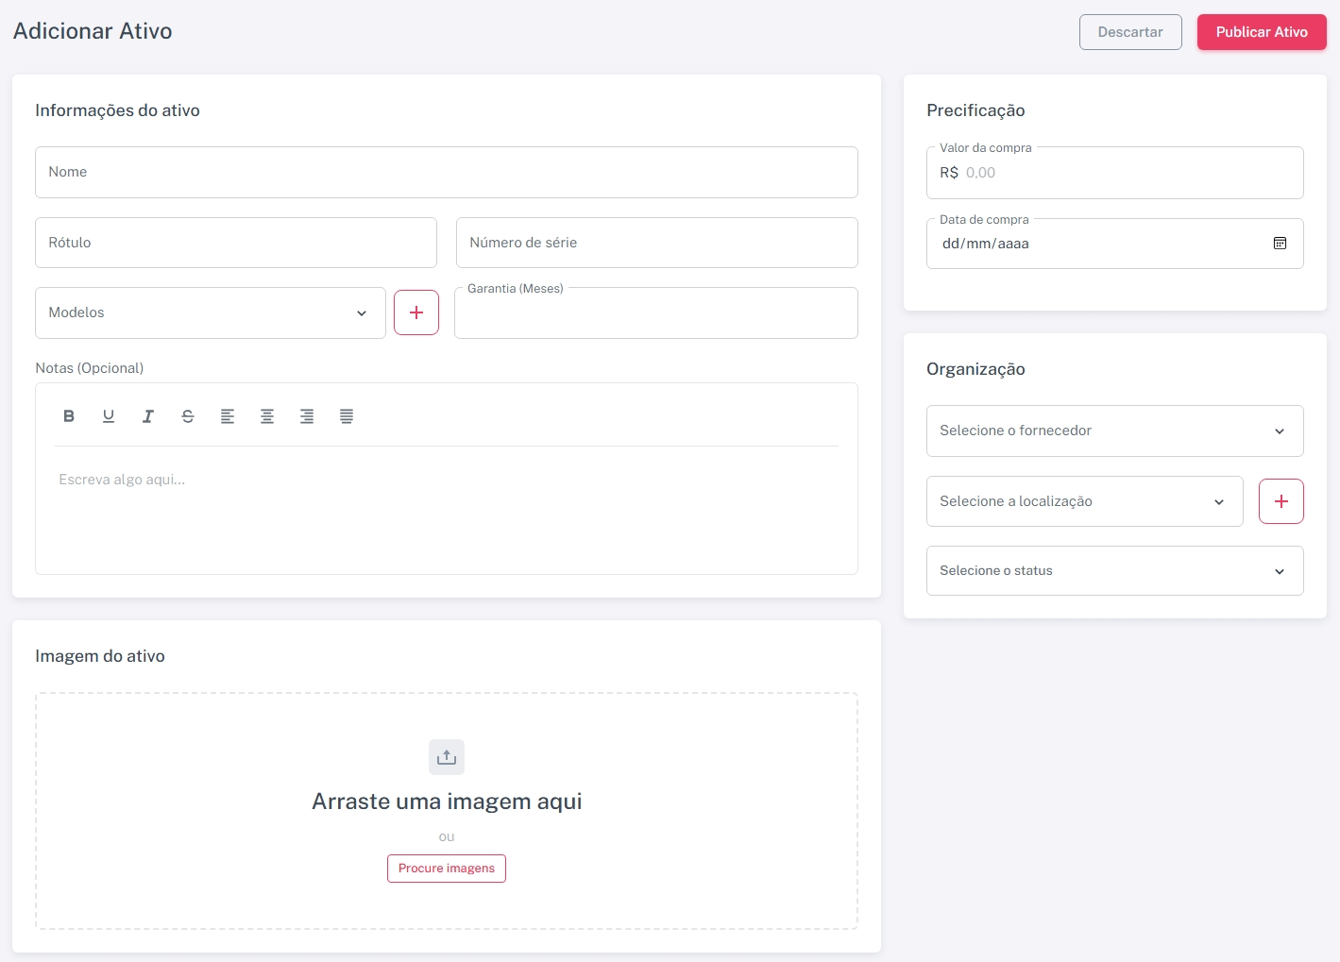Open the calendar picker for purchase date
The image size is (1340, 962).
(1281, 244)
